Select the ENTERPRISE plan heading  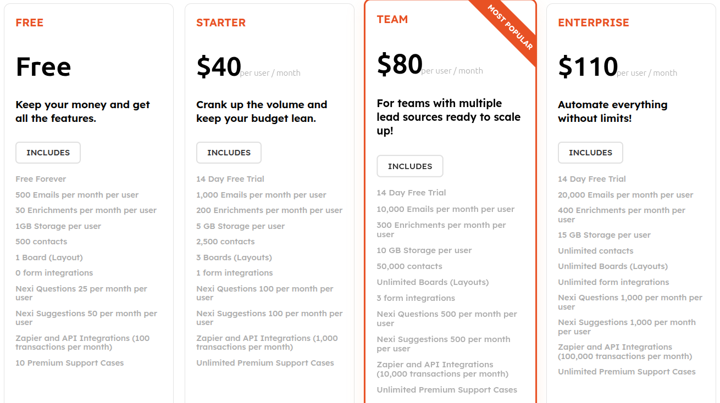594,23
